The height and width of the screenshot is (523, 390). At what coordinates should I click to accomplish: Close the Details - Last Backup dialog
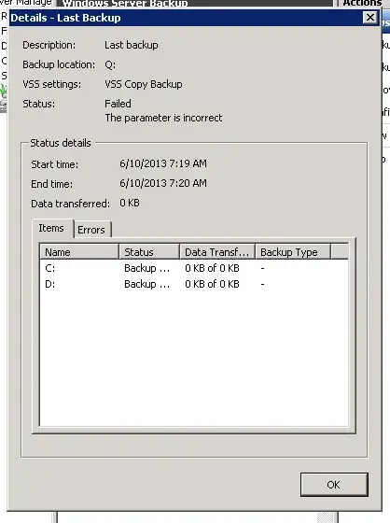(x=370, y=18)
